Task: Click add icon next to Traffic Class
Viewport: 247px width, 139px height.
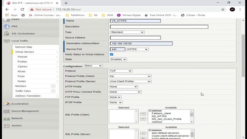Action: (x=53, y=91)
